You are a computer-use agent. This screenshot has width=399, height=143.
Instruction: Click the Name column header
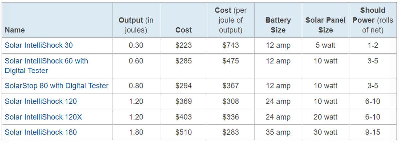tap(15, 30)
